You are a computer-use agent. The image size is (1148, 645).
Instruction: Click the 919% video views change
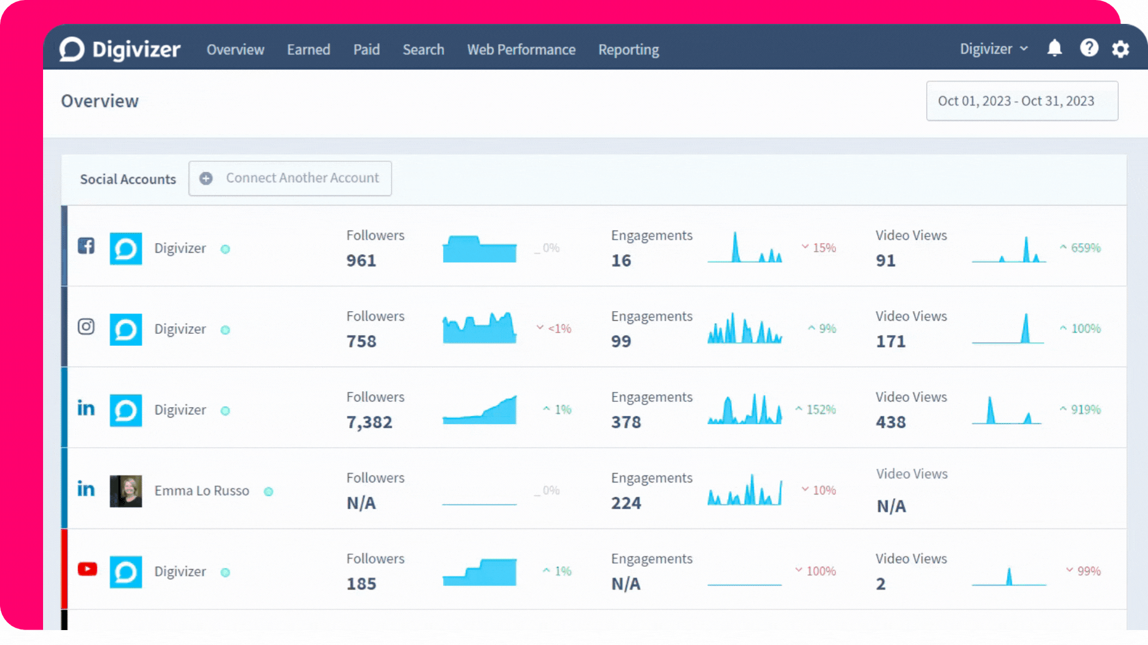coord(1080,410)
